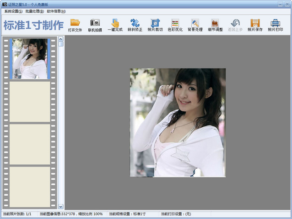Close the 证照之星 window
The width and height of the screenshot is (292, 219).
[x=287, y=4]
